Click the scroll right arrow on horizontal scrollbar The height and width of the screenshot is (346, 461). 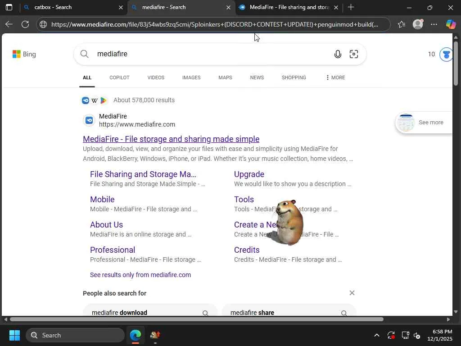(448, 319)
